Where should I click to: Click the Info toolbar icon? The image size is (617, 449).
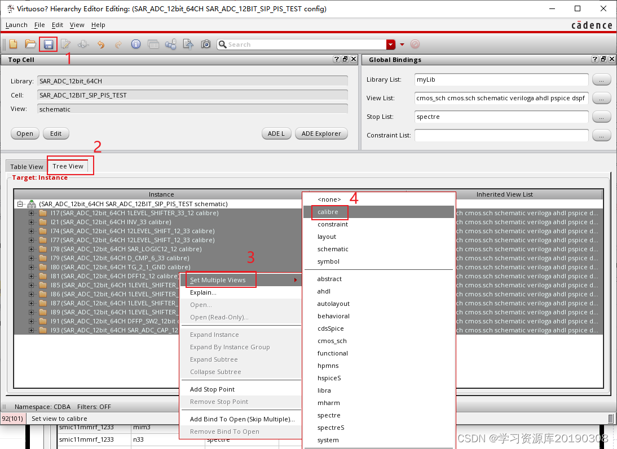pos(135,44)
